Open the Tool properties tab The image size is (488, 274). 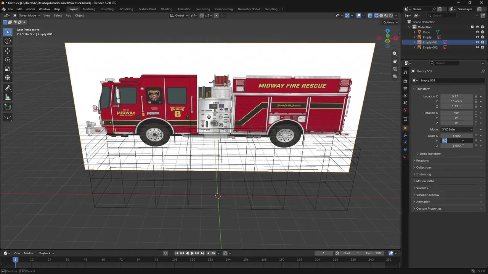pos(405,72)
